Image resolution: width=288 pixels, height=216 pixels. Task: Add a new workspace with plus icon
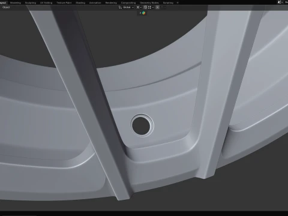pos(178,2)
